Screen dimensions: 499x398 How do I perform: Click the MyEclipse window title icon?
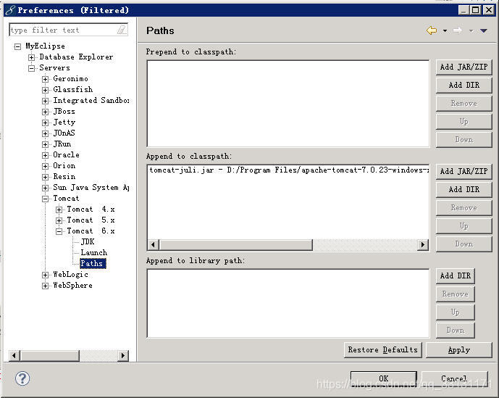tap(10, 10)
